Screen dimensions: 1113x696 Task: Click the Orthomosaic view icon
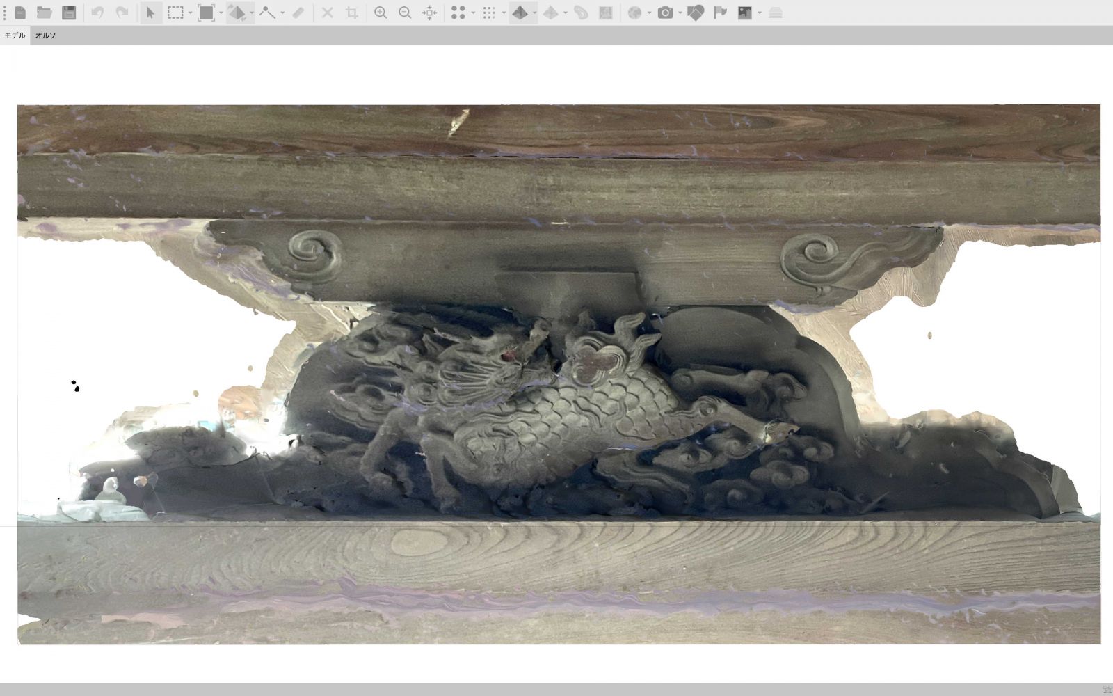click(606, 13)
